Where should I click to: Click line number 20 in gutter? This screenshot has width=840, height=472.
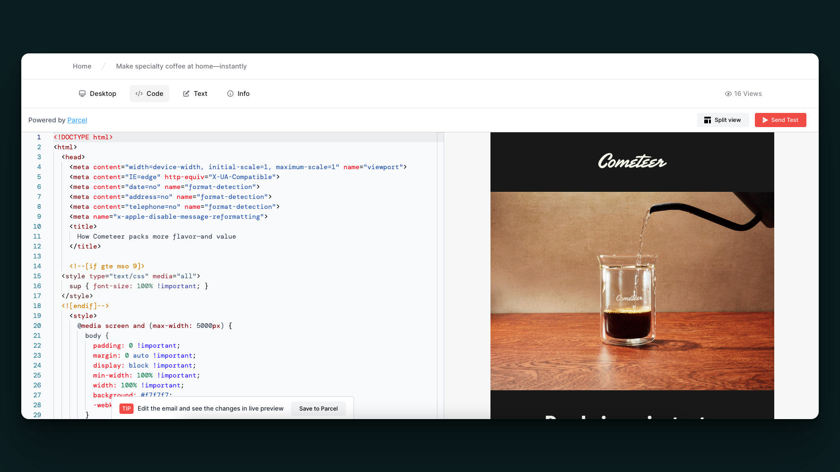pos(37,326)
